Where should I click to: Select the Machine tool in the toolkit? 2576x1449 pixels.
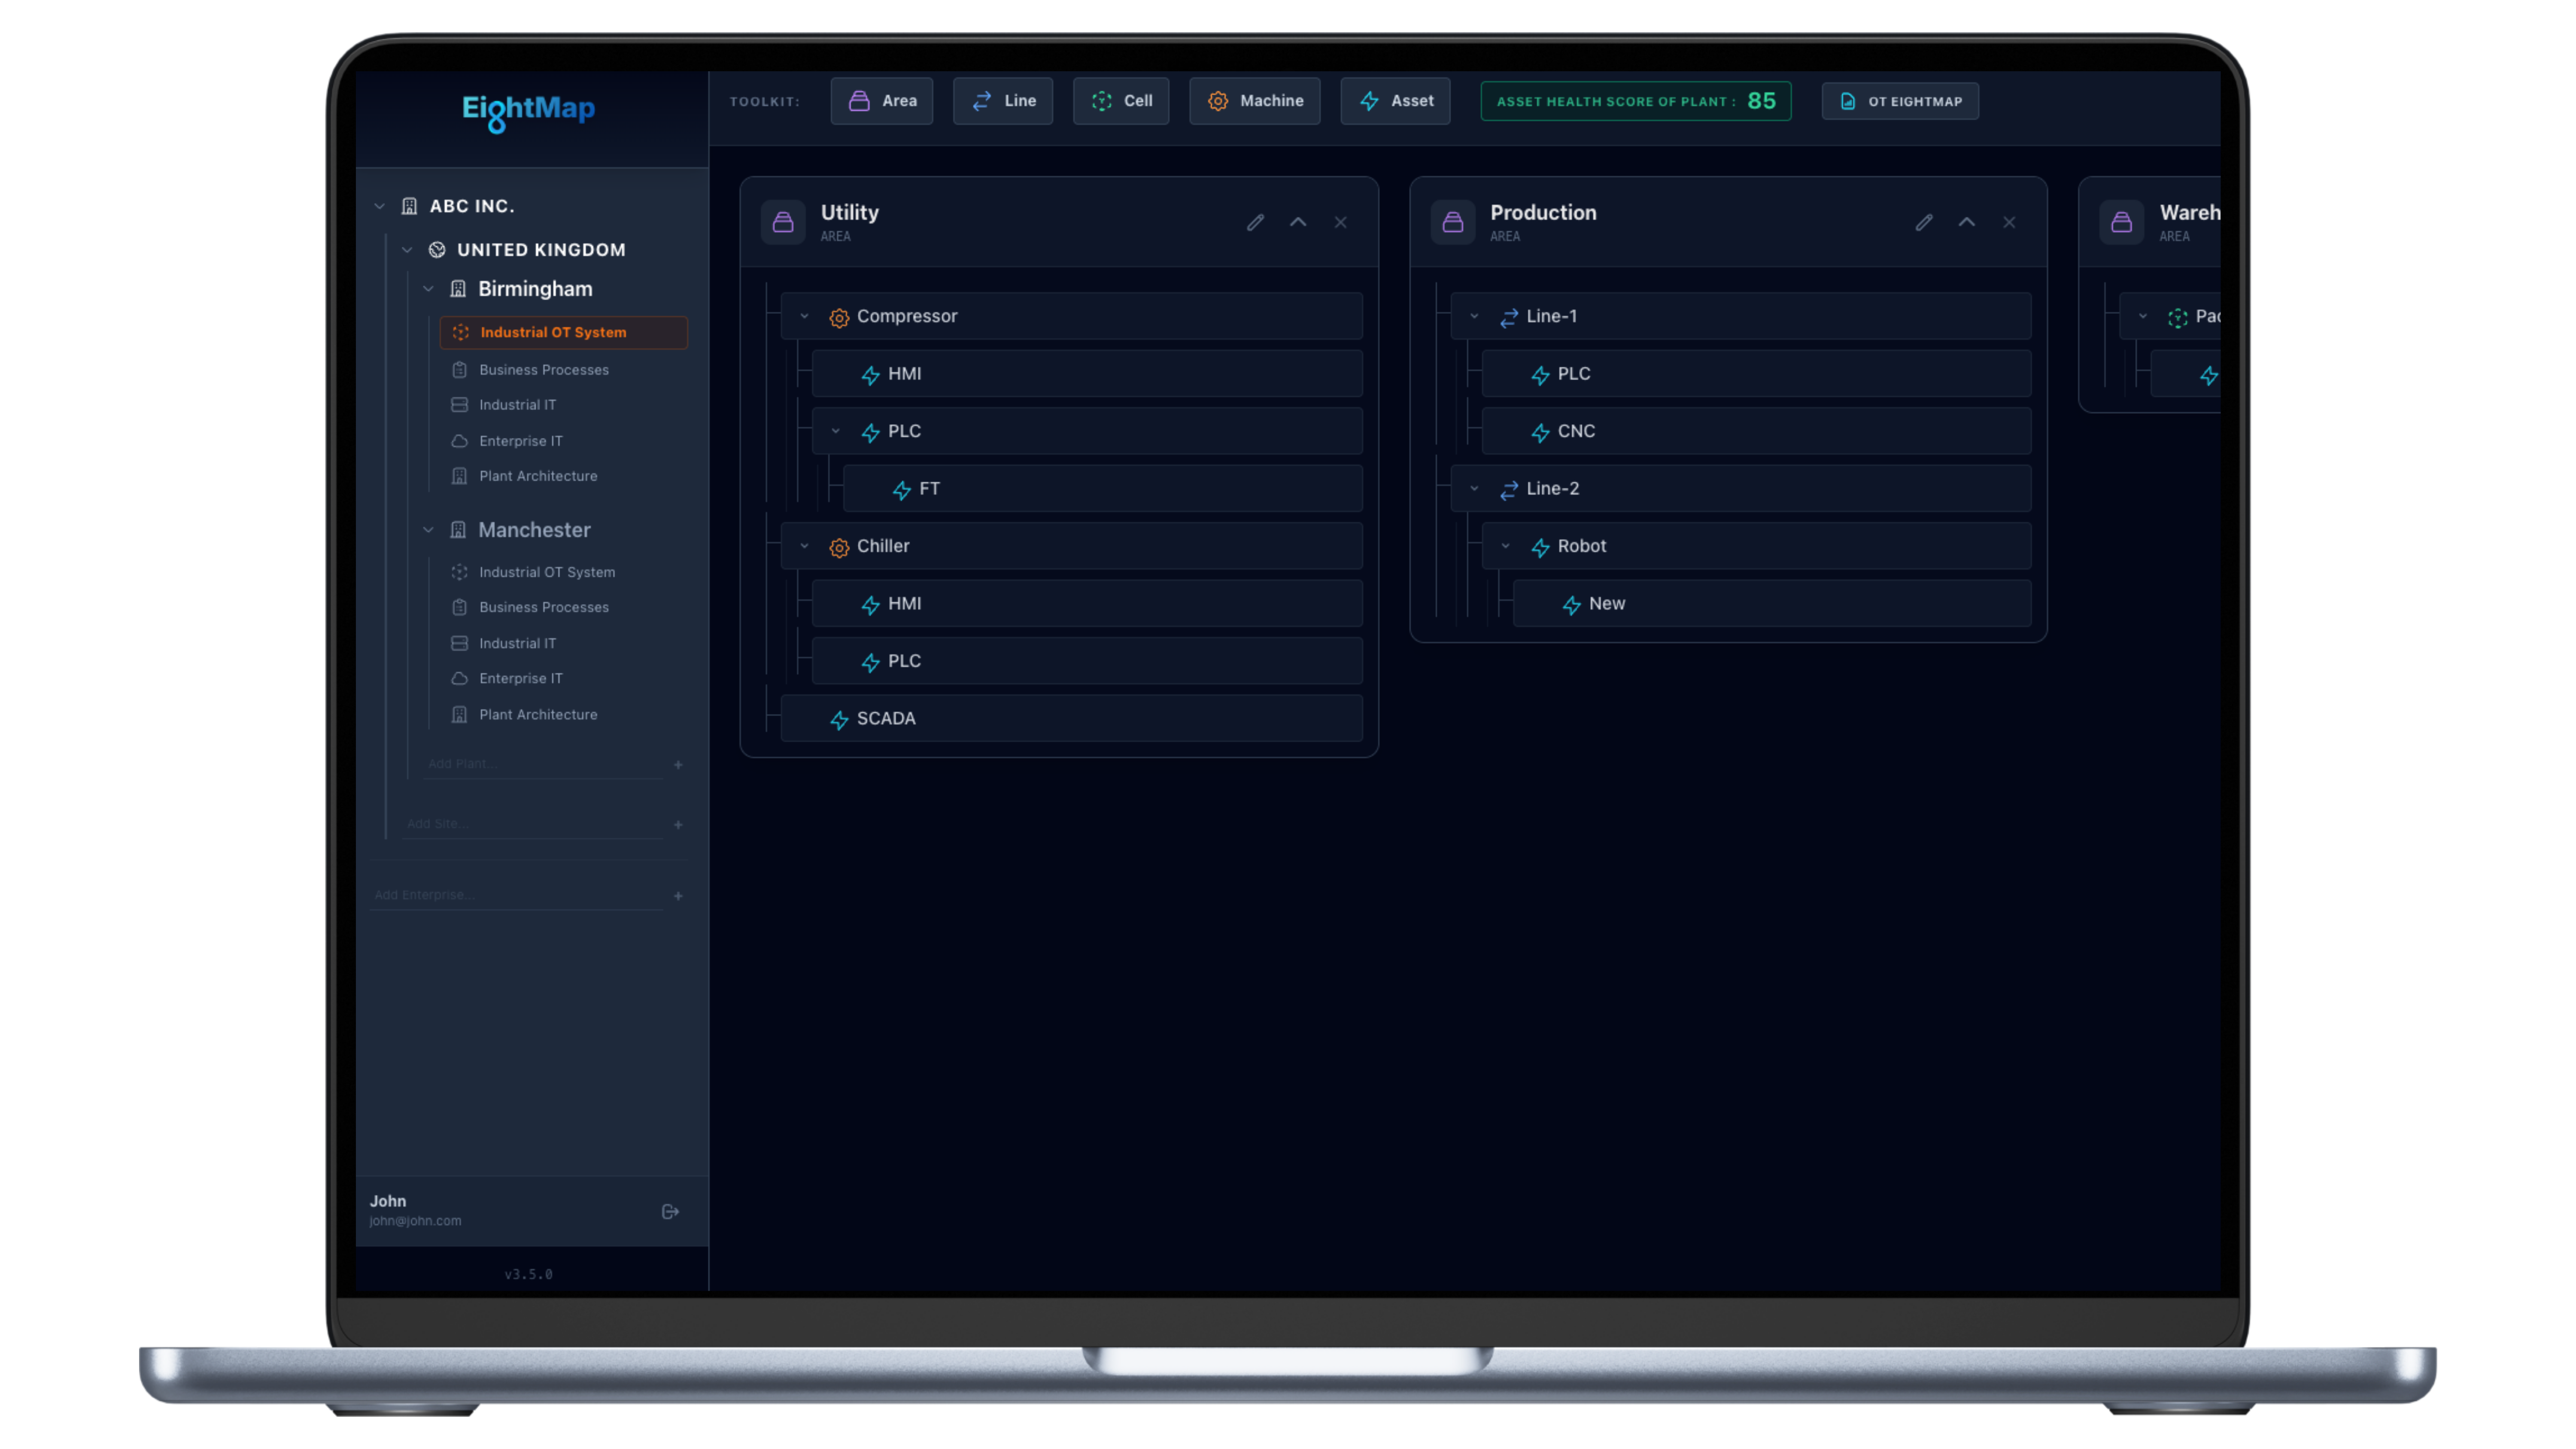(1254, 101)
